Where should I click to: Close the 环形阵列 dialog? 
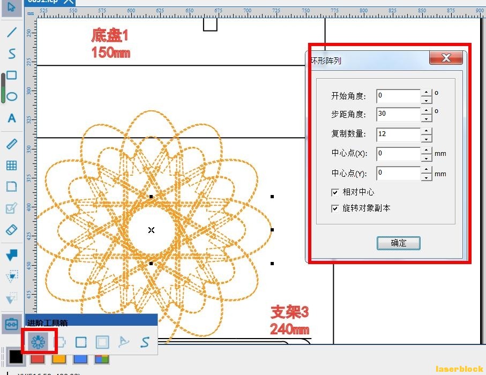(446, 58)
